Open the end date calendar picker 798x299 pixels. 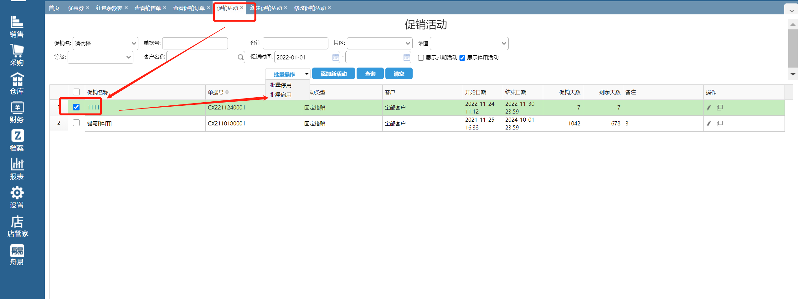407,57
